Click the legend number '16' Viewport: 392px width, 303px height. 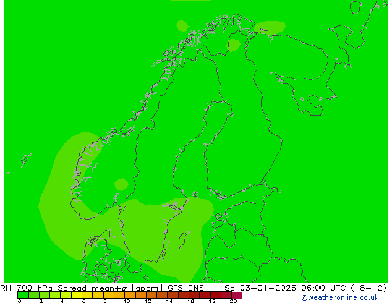[191, 301]
